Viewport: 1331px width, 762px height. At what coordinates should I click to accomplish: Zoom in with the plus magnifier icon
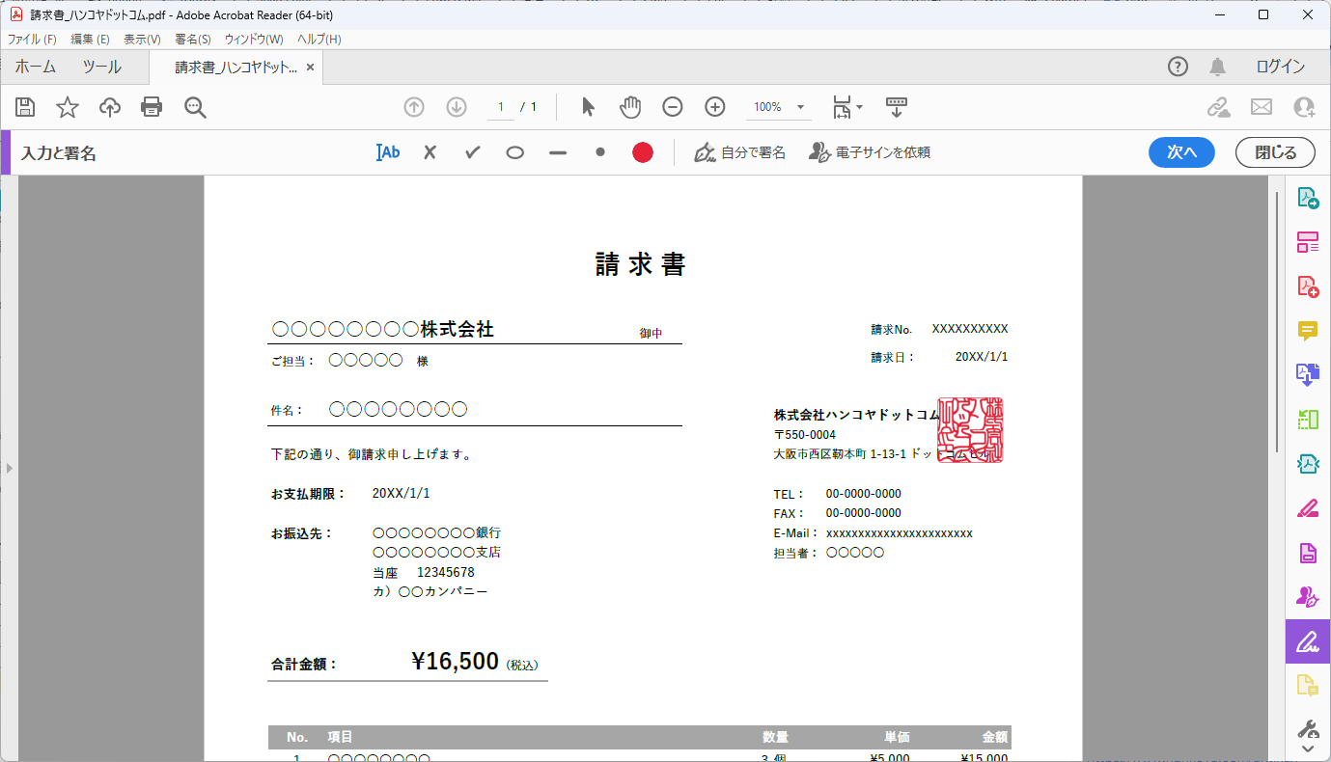[x=714, y=106]
